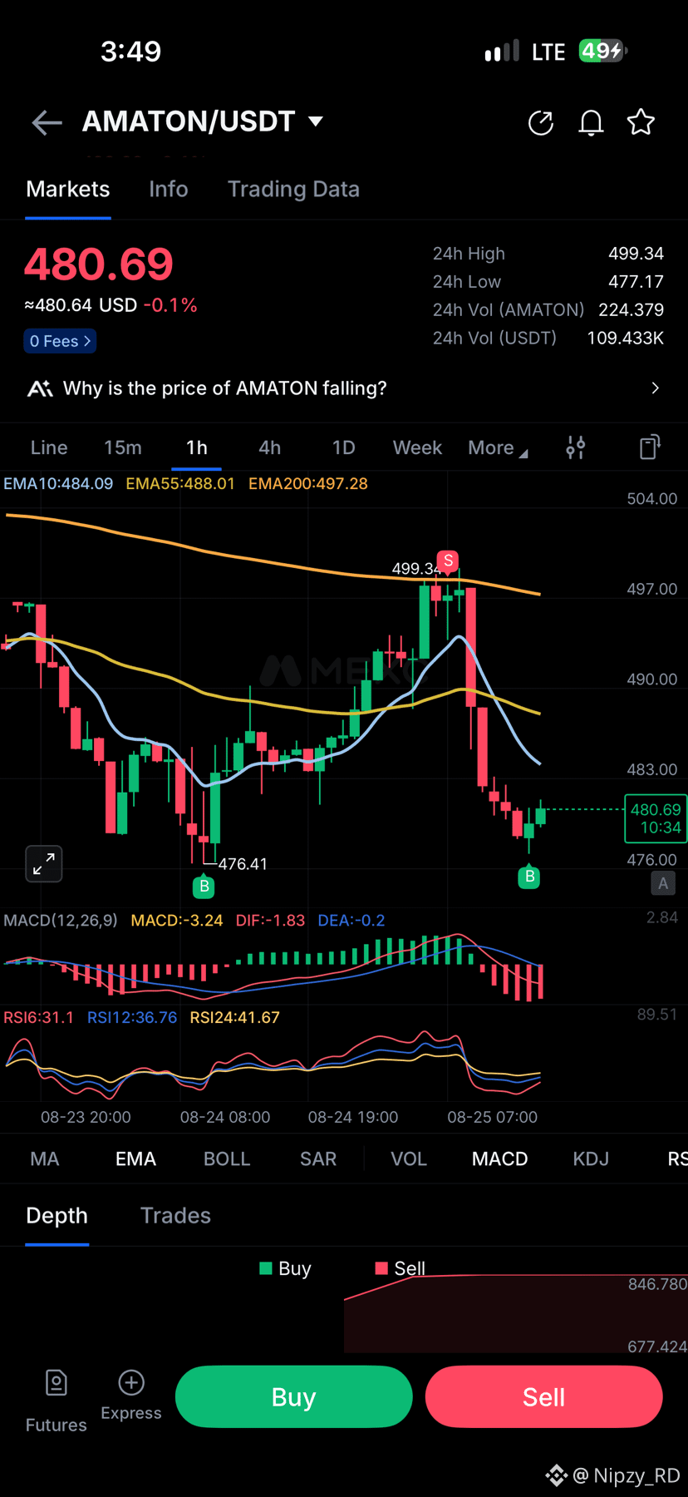The height and width of the screenshot is (1497, 688).
Task: Tap the cellular signal bars icon
Action: pos(502,51)
